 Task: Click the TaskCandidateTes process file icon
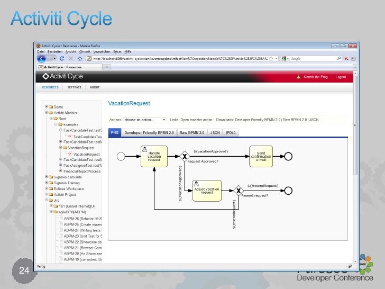click(x=70, y=136)
